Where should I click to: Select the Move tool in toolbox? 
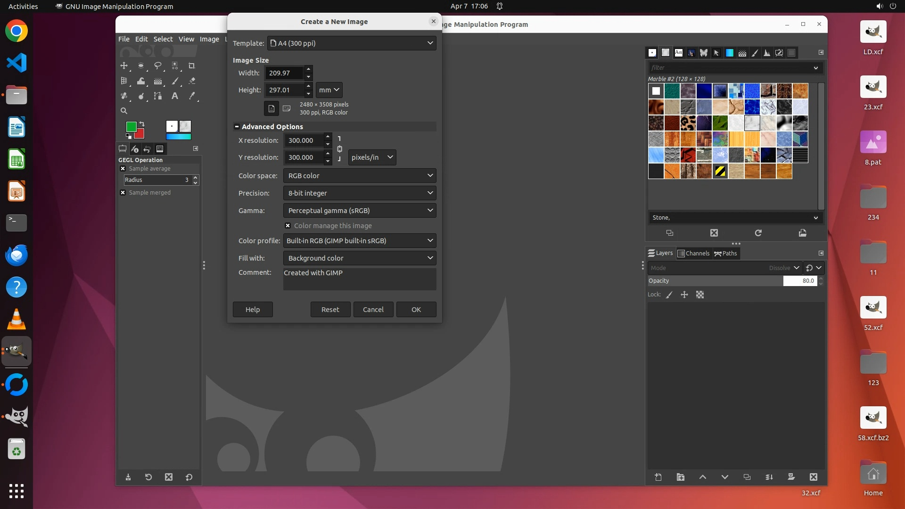[124, 66]
